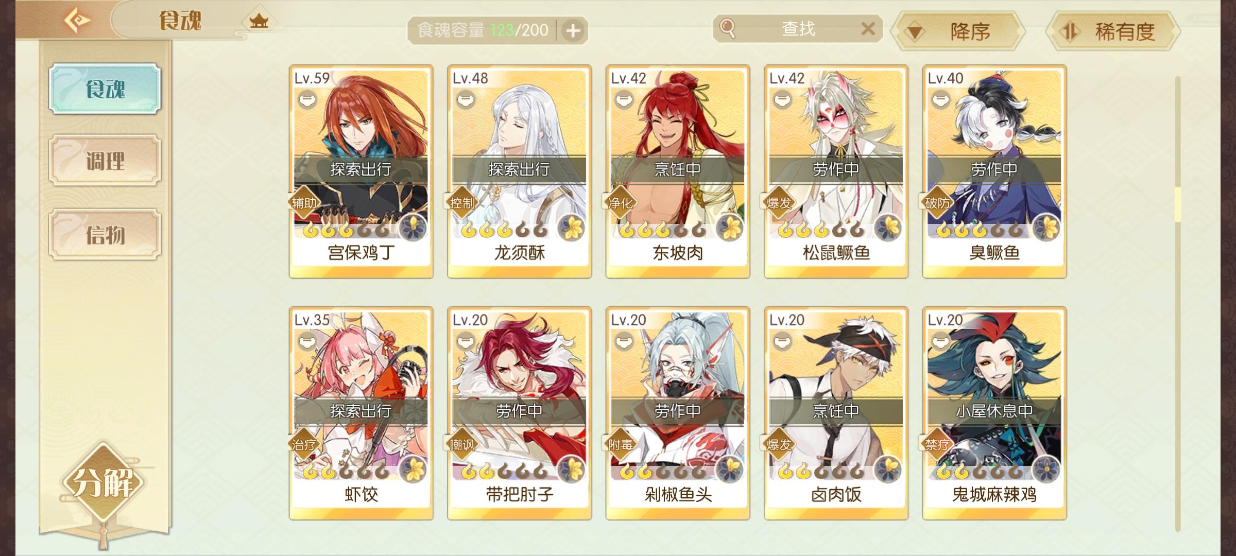Viewport: 1236px width, 556px height.
Task: Click into the 查找 search field
Action: [x=798, y=29]
